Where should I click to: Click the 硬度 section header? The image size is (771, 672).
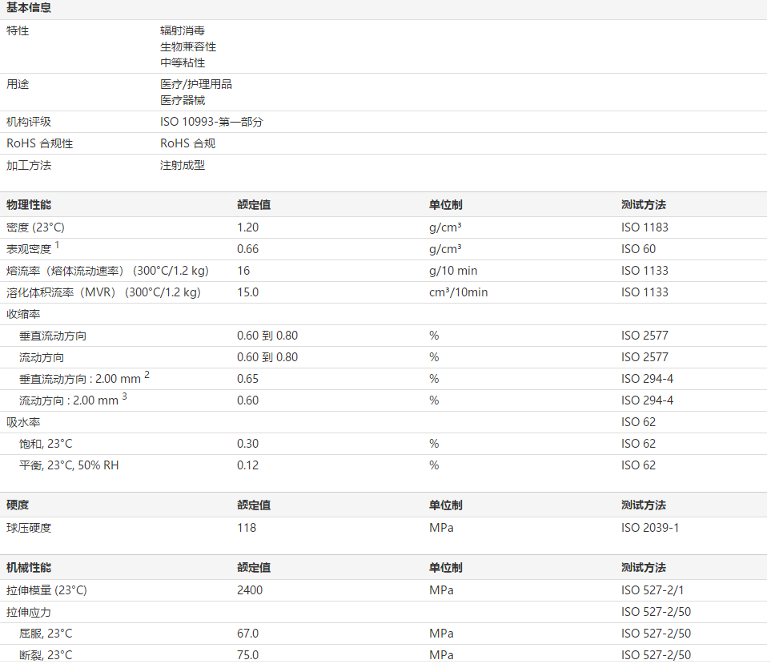(x=18, y=505)
